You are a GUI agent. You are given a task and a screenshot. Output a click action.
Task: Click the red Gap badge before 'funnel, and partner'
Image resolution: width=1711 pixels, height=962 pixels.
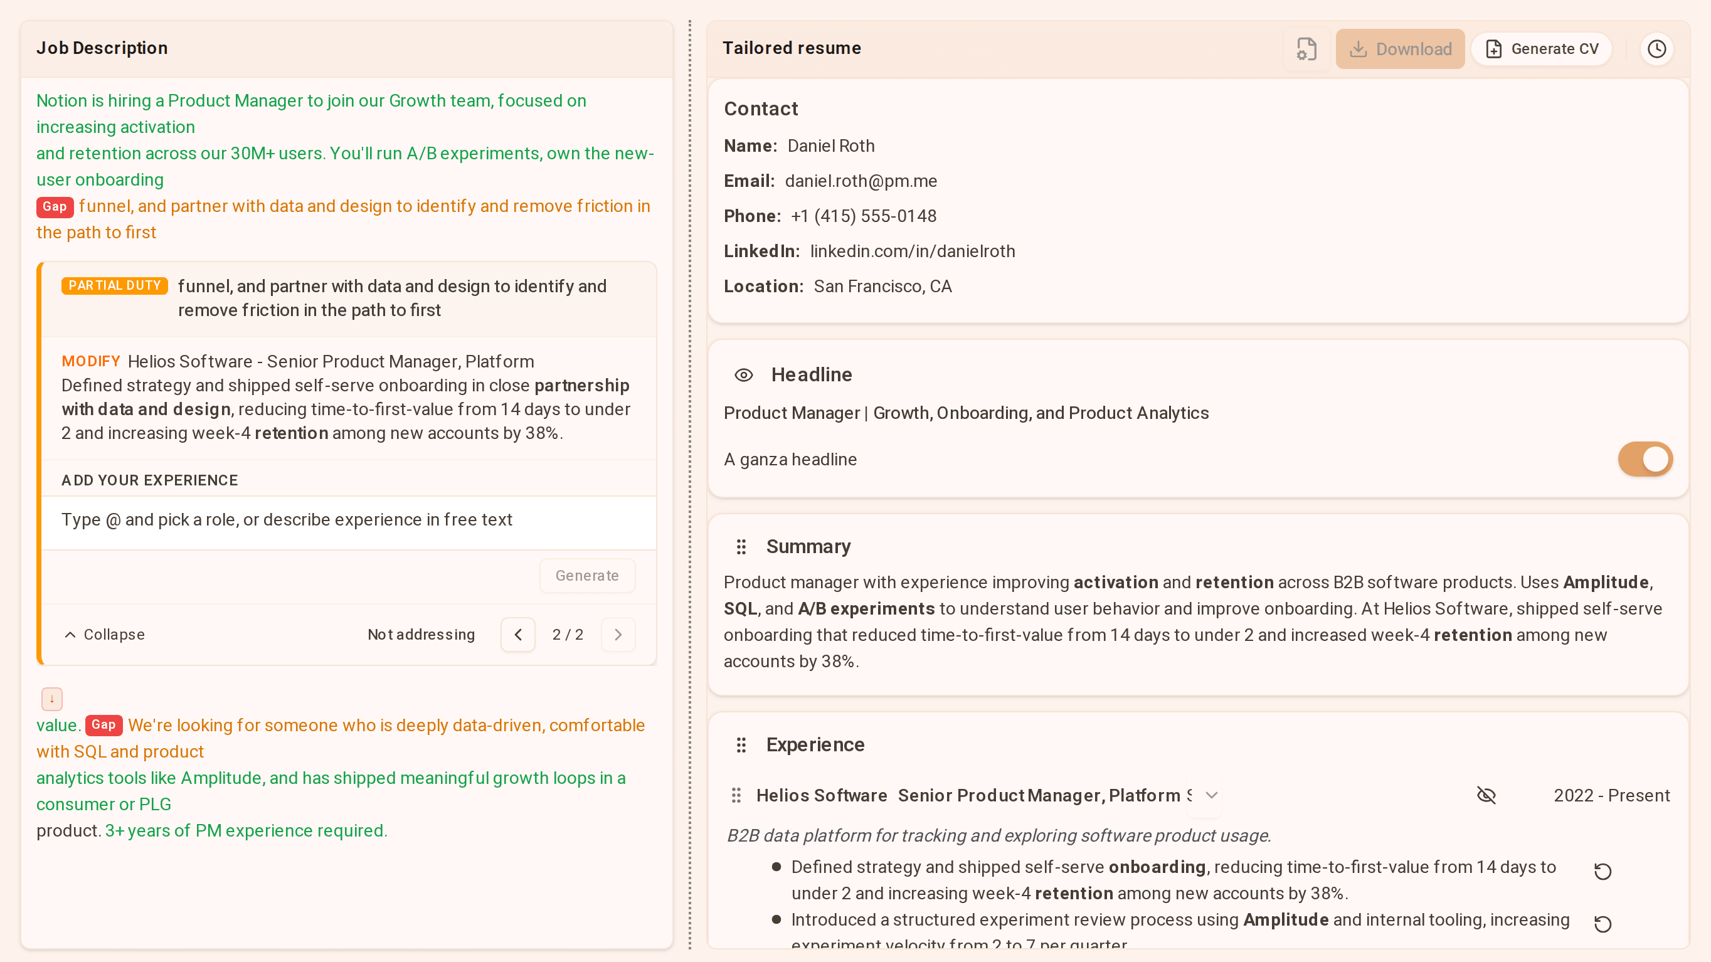coord(55,206)
